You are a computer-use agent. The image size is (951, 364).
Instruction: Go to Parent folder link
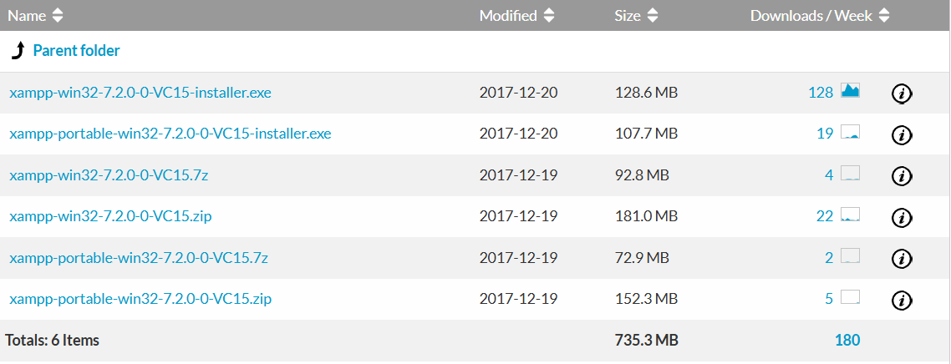[76, 51]
